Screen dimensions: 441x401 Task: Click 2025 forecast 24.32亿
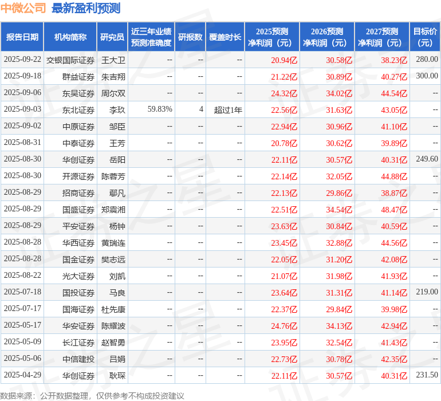point(284,93)
